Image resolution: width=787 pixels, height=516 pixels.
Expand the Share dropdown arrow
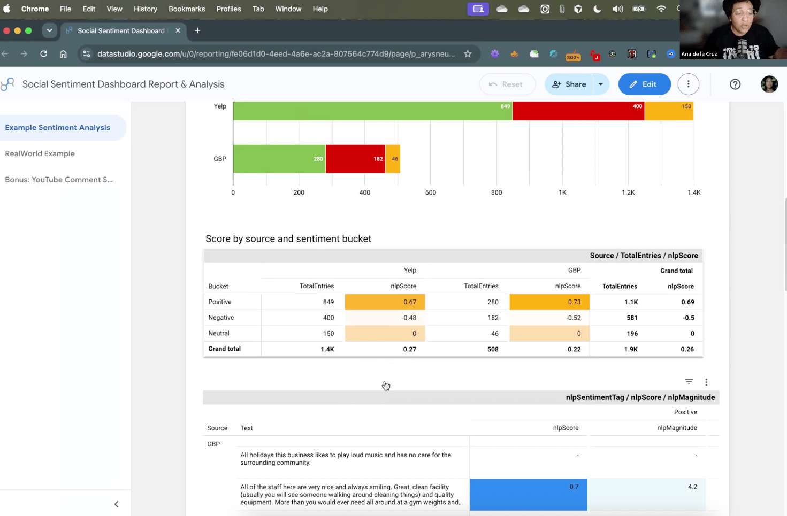tap(600, 84)
